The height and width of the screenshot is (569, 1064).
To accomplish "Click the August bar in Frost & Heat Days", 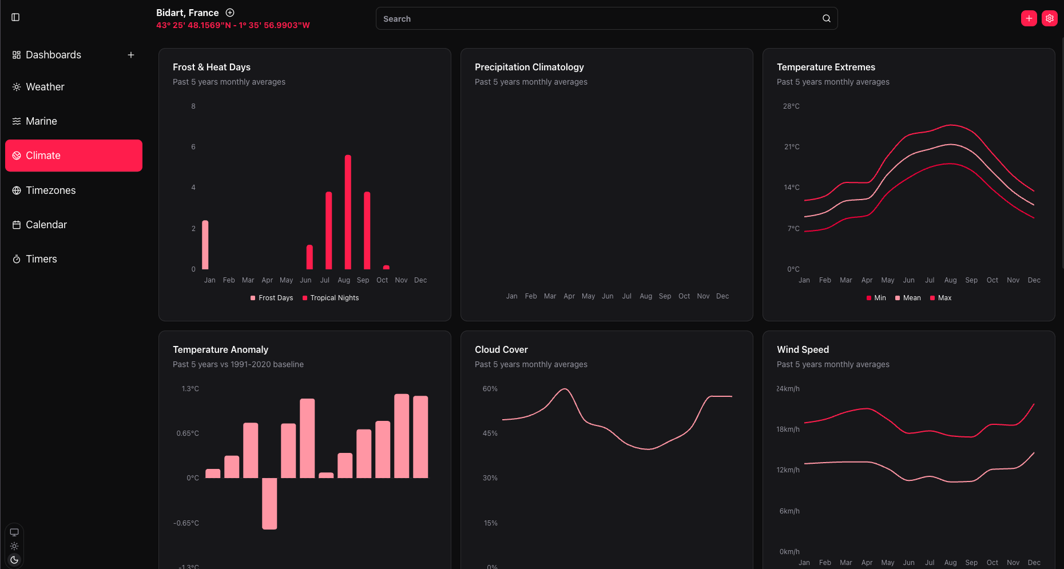I will [348, 212].
